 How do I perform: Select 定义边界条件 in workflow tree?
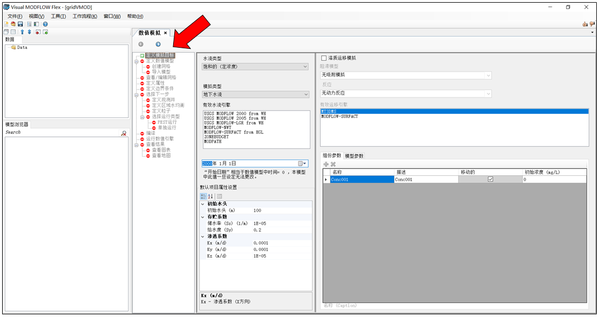tap(160, 89)
